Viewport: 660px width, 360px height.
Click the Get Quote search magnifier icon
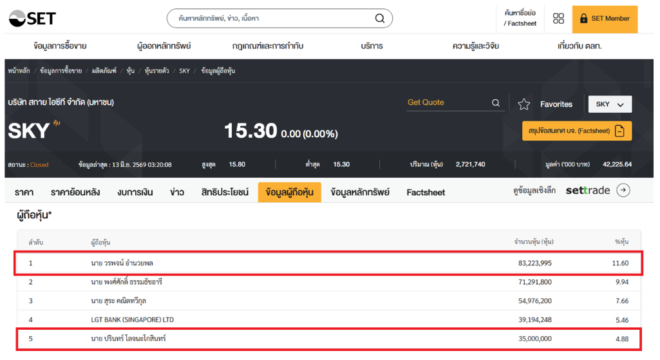[496, 103]
